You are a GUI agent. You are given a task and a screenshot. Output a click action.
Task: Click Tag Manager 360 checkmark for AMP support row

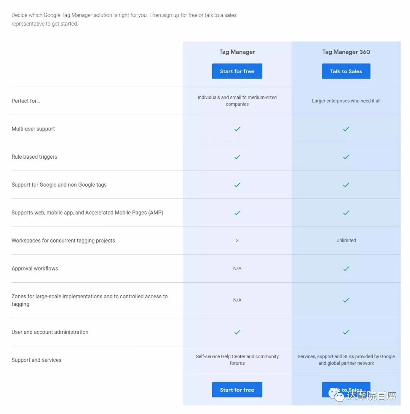point(346,213)
